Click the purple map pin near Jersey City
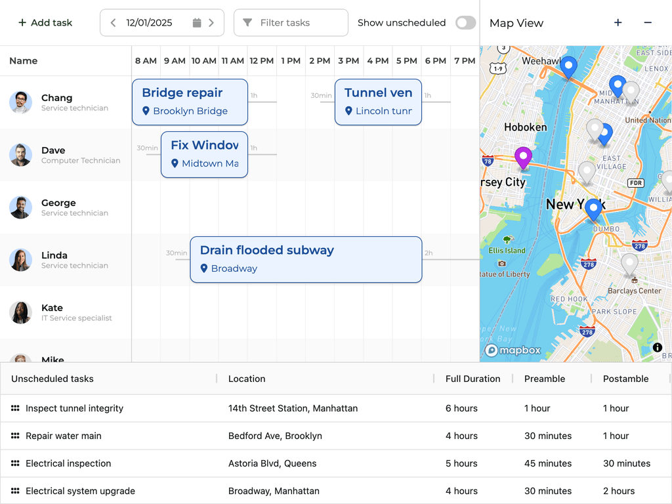The height and width of the screenshot is (504, 672). tap(523, 157)
